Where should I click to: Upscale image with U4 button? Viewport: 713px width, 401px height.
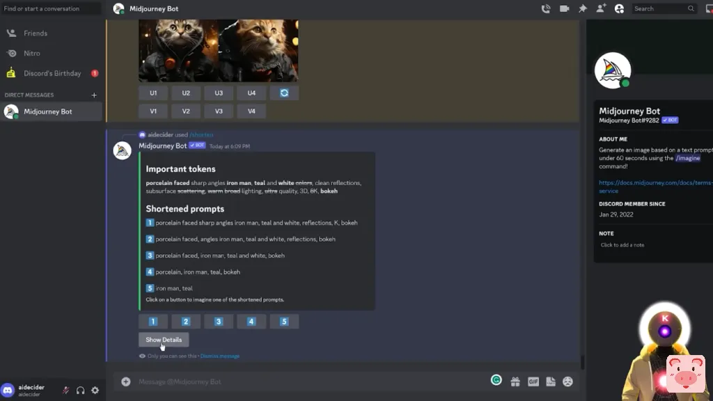point(251,93)
